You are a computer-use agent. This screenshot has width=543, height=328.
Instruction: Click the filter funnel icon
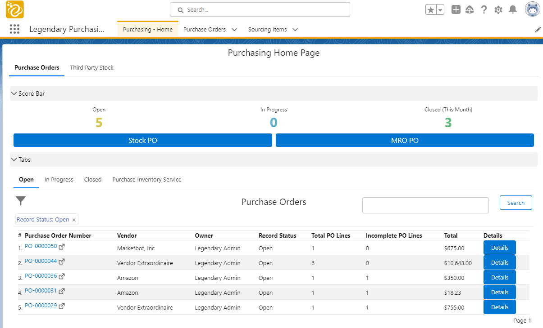21,201
